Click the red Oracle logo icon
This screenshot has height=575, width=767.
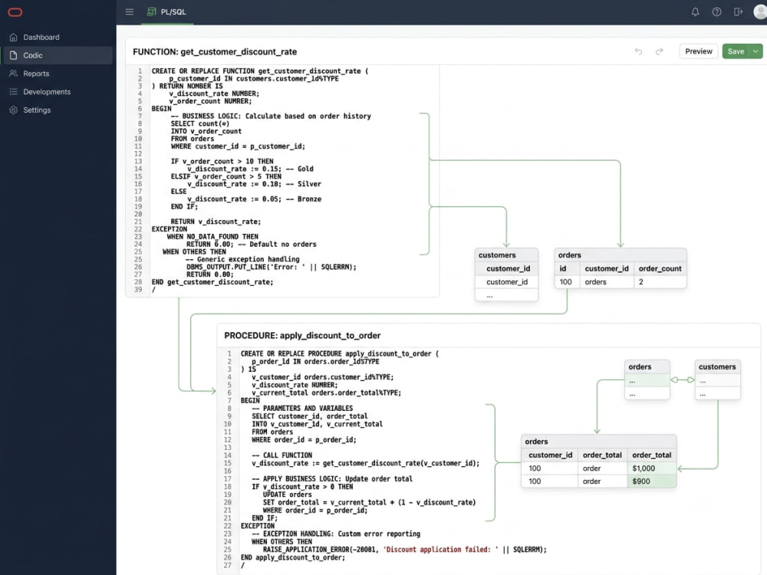[x=15, y=12]
